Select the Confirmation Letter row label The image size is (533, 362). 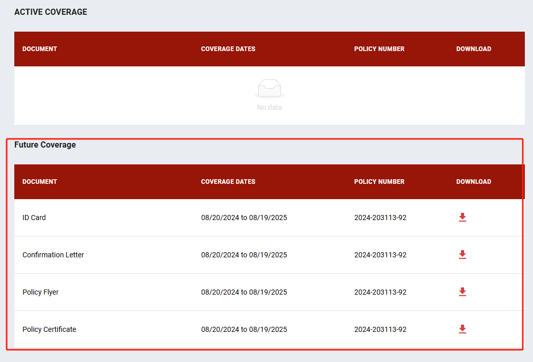tap(53, 255)
